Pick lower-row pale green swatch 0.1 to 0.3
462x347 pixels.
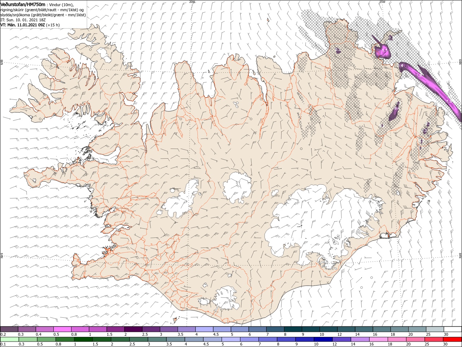9,339
